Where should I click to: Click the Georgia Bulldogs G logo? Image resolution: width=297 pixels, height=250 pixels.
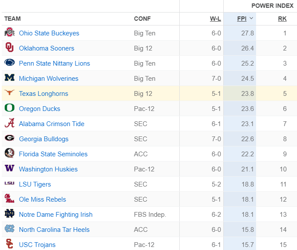(9, 138)
